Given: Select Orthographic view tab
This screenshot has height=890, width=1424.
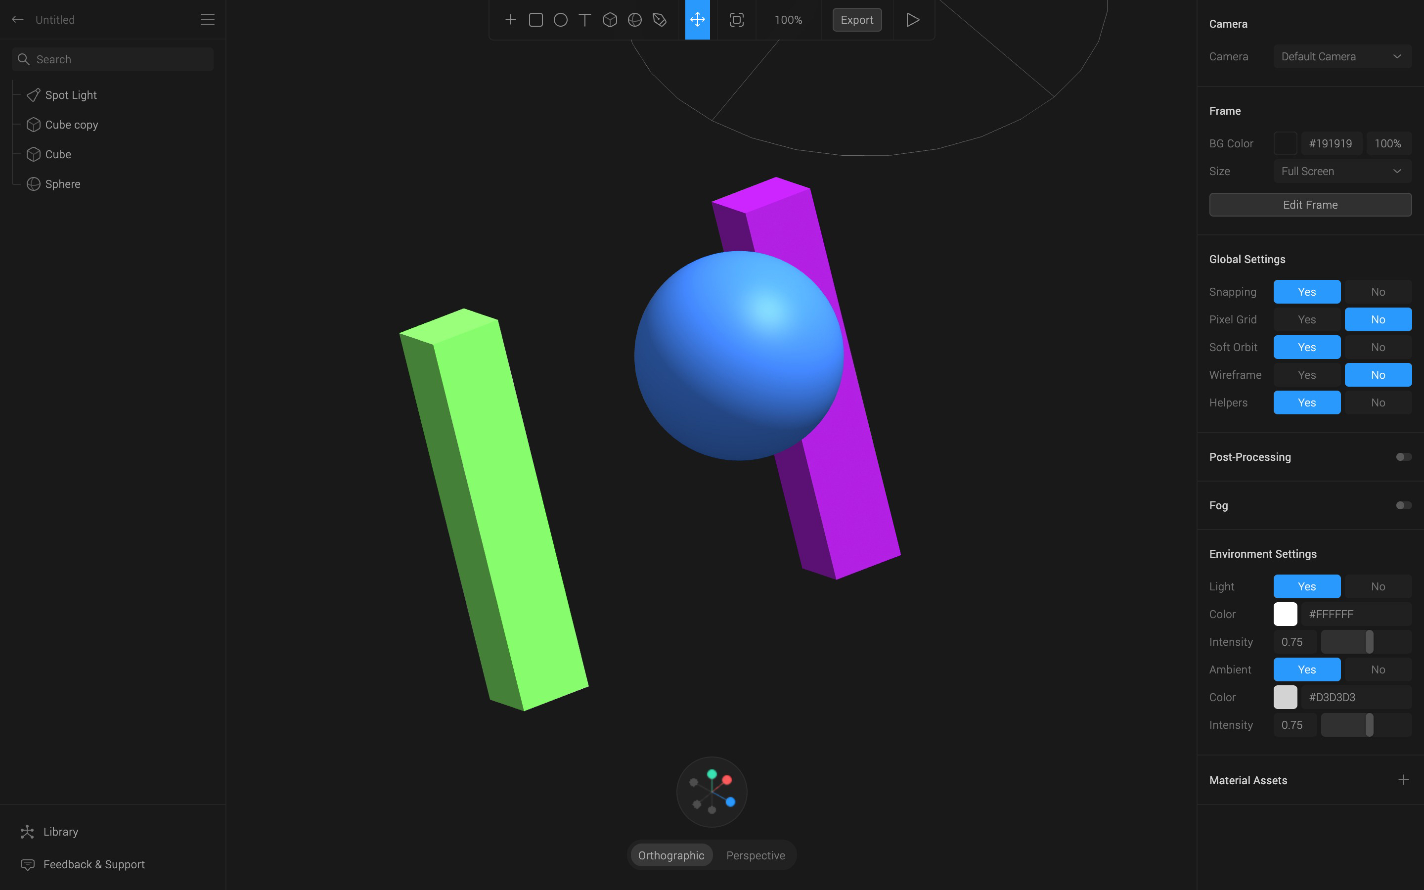Looking at the screenshot, I should click(x=670, y=855).
